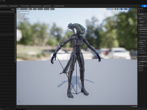147x110 pixels.
Task: Collapse the Animation section in Details
Action: tap(139, 14)
